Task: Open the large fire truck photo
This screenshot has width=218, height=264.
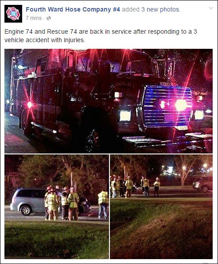Action: (x=109, y=101)
